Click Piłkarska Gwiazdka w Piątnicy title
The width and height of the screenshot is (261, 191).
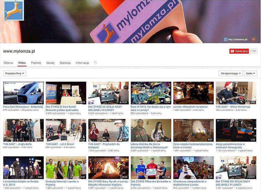[x=151, y=183]
